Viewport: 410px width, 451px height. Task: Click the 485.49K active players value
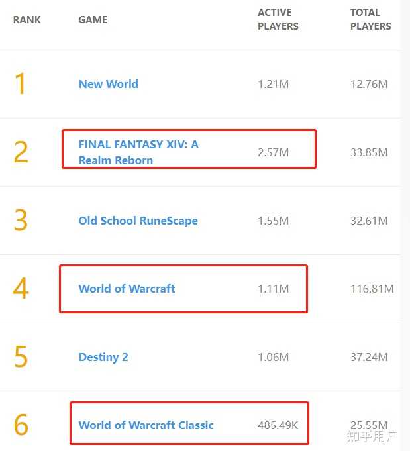(278, 425)
